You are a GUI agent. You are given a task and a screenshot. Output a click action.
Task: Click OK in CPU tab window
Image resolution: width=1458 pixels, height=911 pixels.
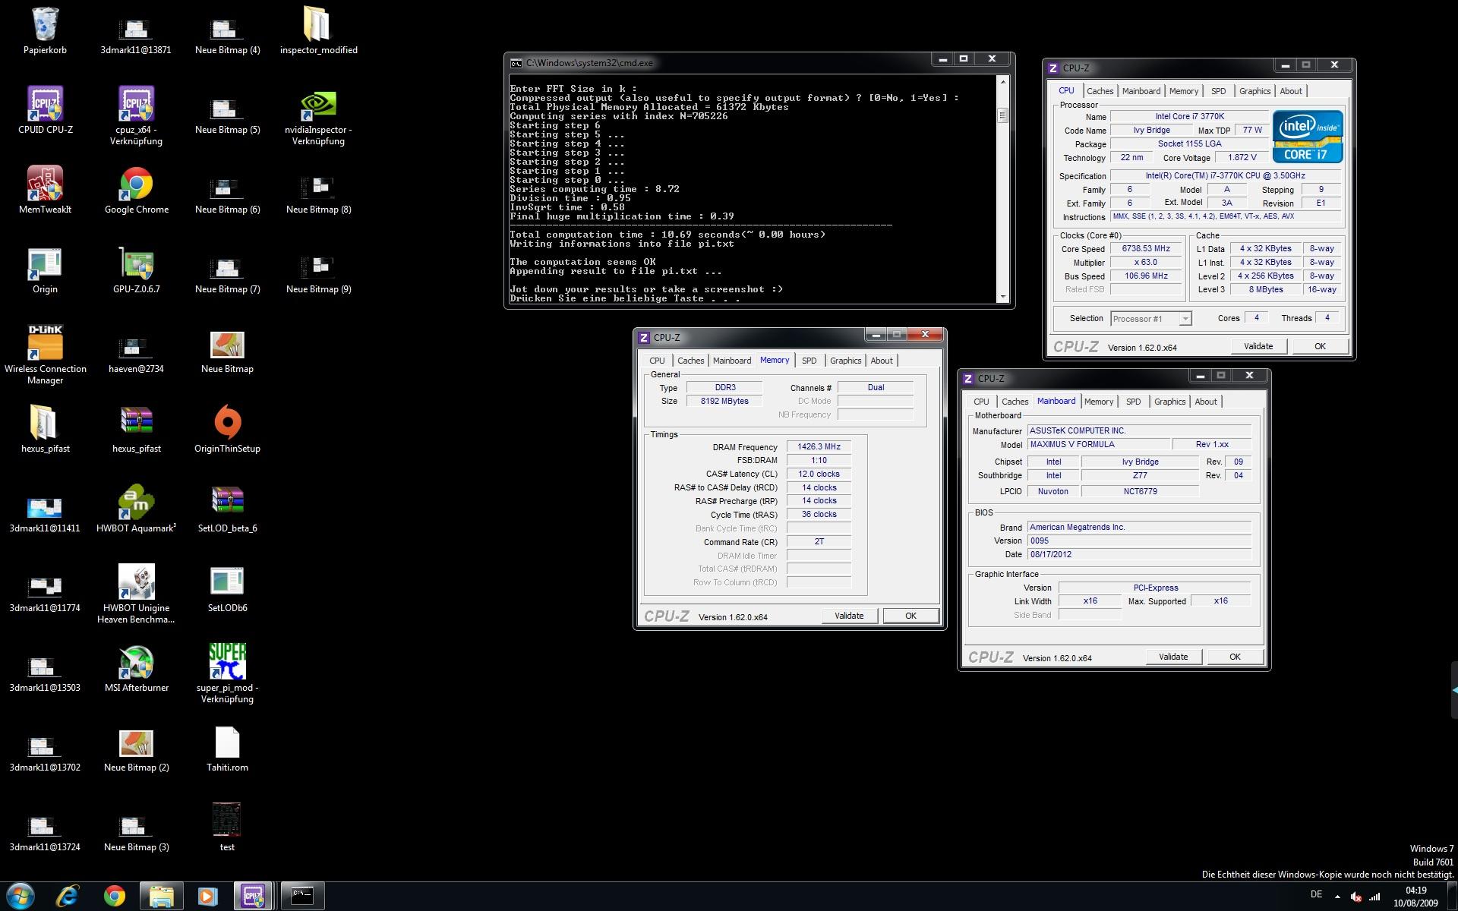(x=1320, y=346)
